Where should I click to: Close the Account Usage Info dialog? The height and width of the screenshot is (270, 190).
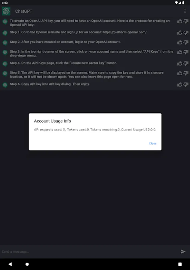[x=152, y=143]
